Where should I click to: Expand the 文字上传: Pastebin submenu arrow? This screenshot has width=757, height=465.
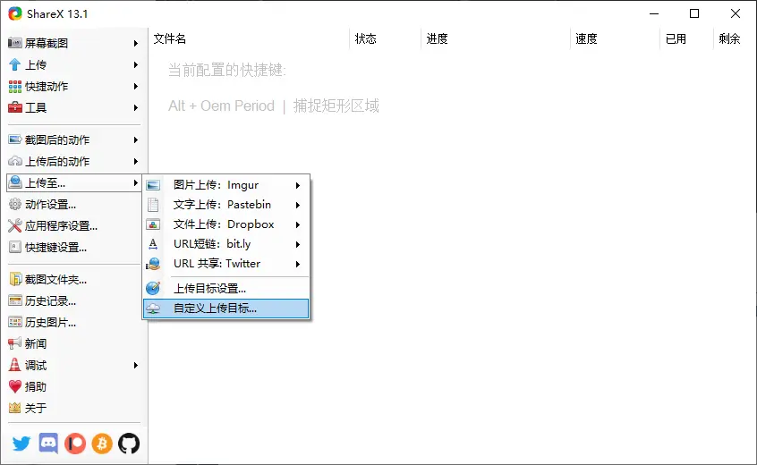coord(298,205)
